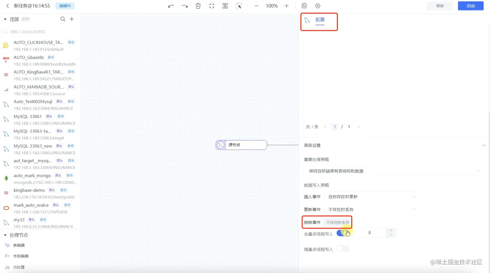Open the 插入事件 dropdown
This screenshot has height=273, width=490.
(371, 197)
